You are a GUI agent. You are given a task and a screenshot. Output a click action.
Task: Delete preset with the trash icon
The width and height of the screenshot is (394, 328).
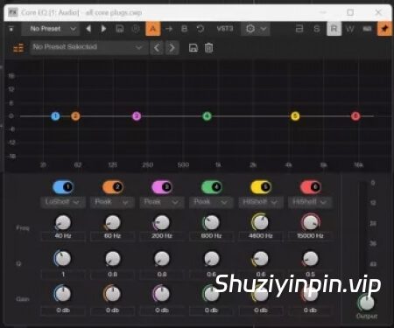pyautogui.click(x=208, y=48)
